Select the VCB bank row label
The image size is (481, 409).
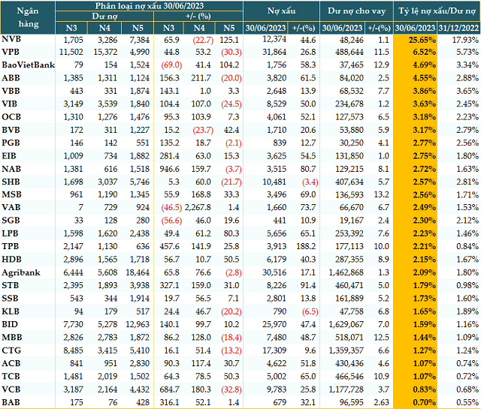pos(11,389)
